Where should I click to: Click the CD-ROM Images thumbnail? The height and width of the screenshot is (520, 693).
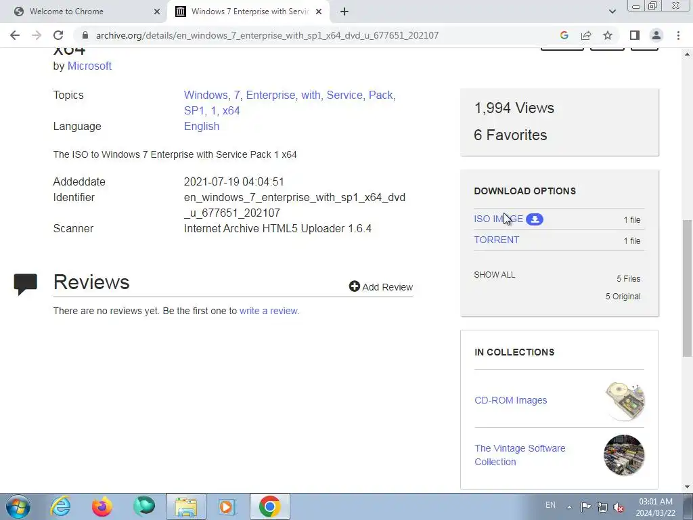click(x=624, y=401)
